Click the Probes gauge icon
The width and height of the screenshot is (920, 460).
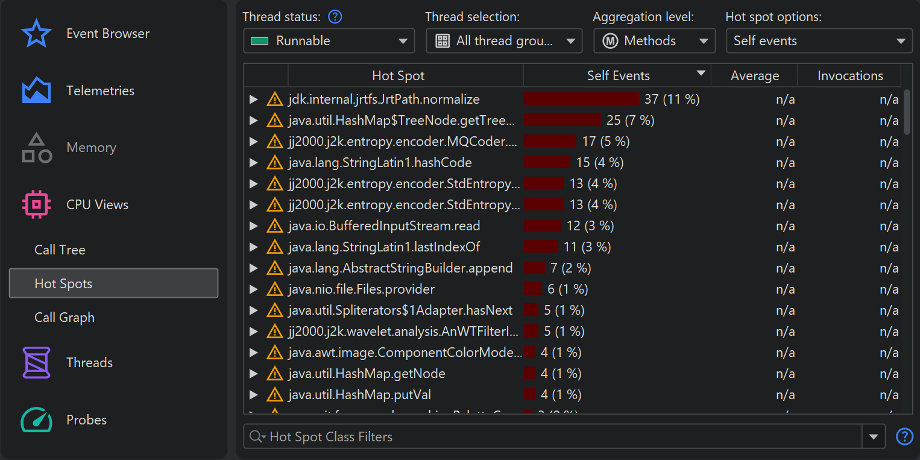36,420
